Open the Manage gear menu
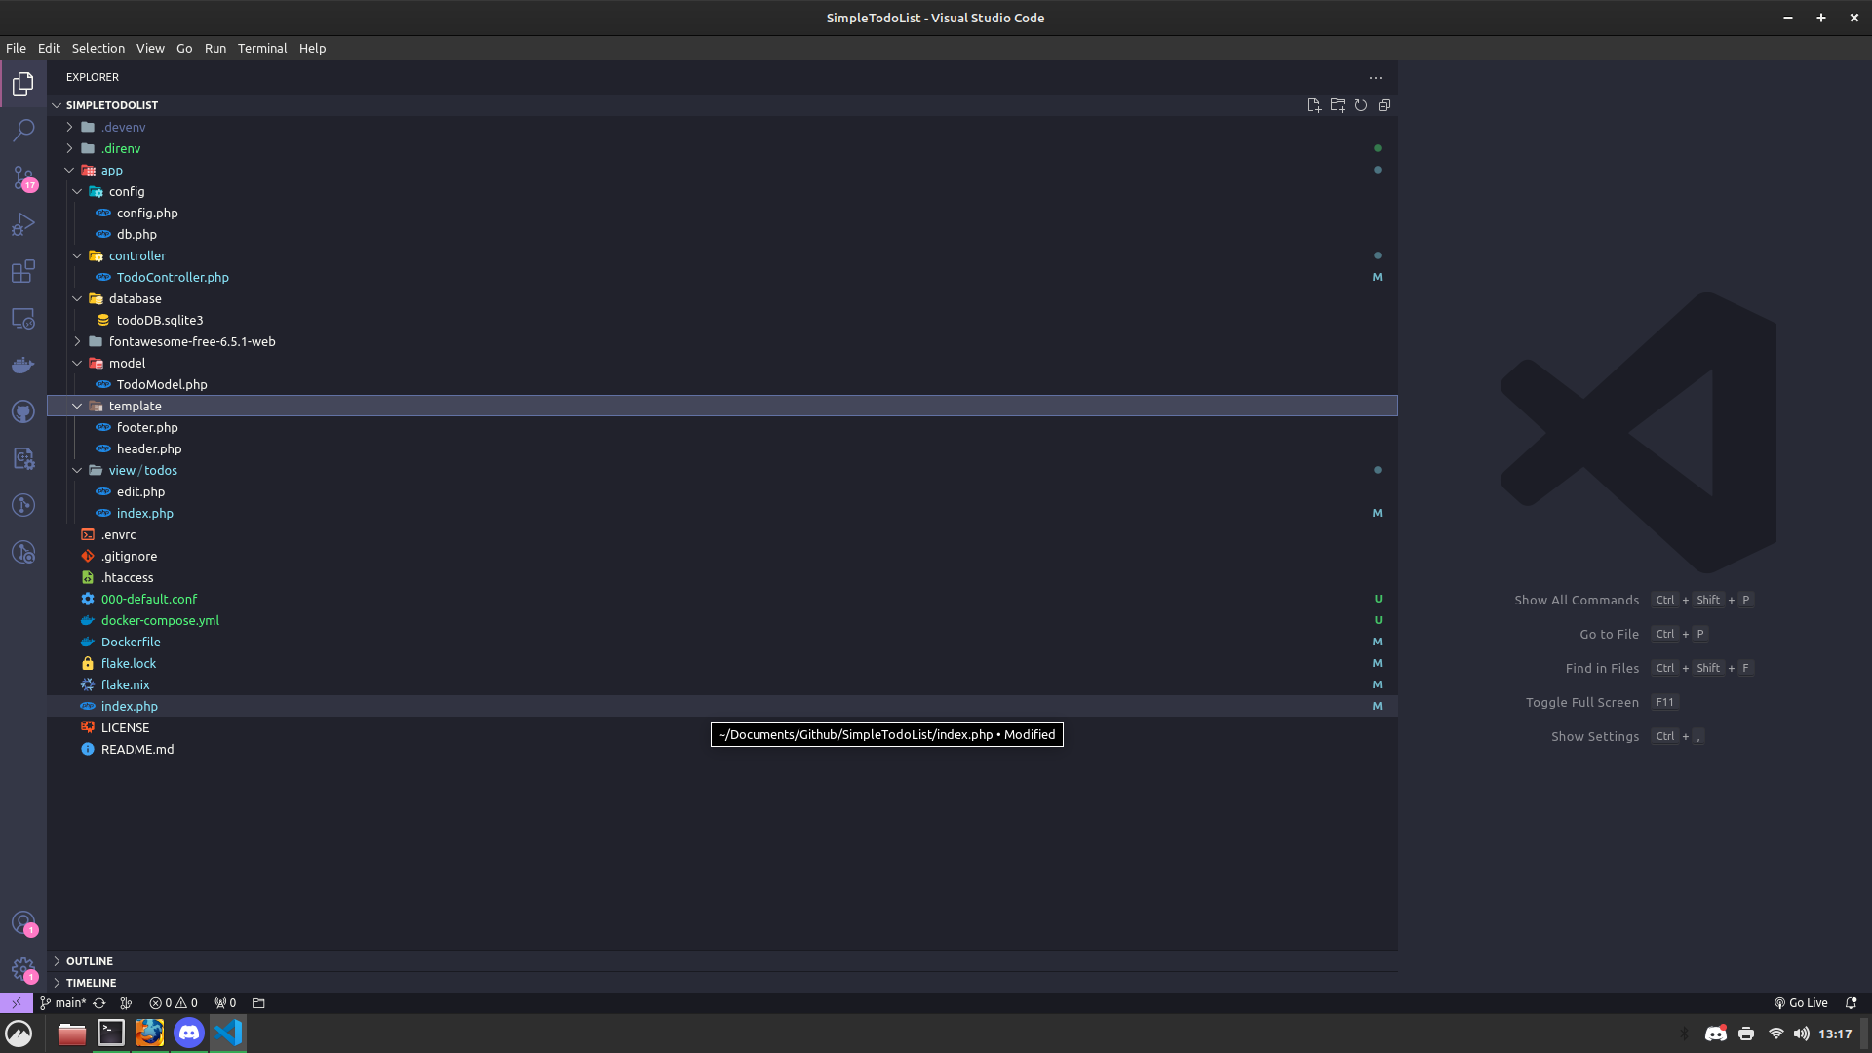Screen dimensions: 1872x1053 23,969
